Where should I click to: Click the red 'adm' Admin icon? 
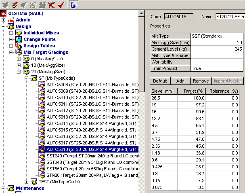[x=11, y=20]
